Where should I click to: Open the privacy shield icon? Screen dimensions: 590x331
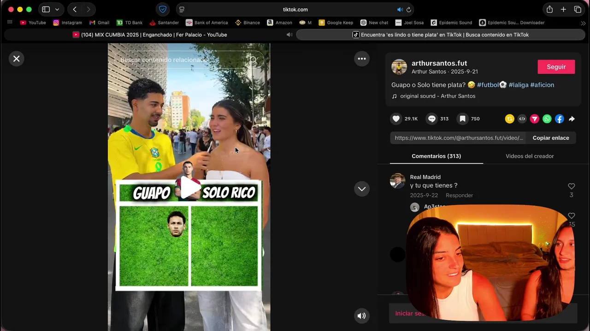[x=163, y=9]
